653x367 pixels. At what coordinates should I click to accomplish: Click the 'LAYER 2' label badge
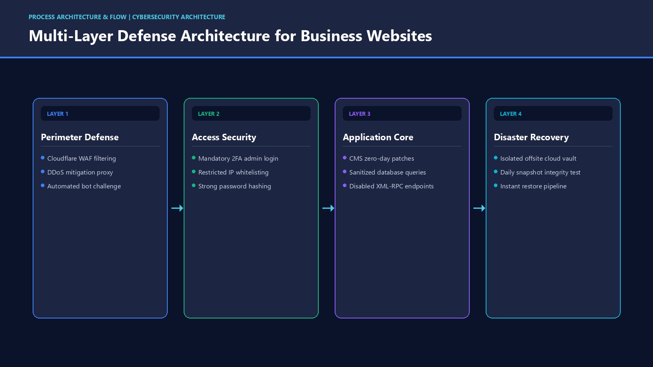251,113
